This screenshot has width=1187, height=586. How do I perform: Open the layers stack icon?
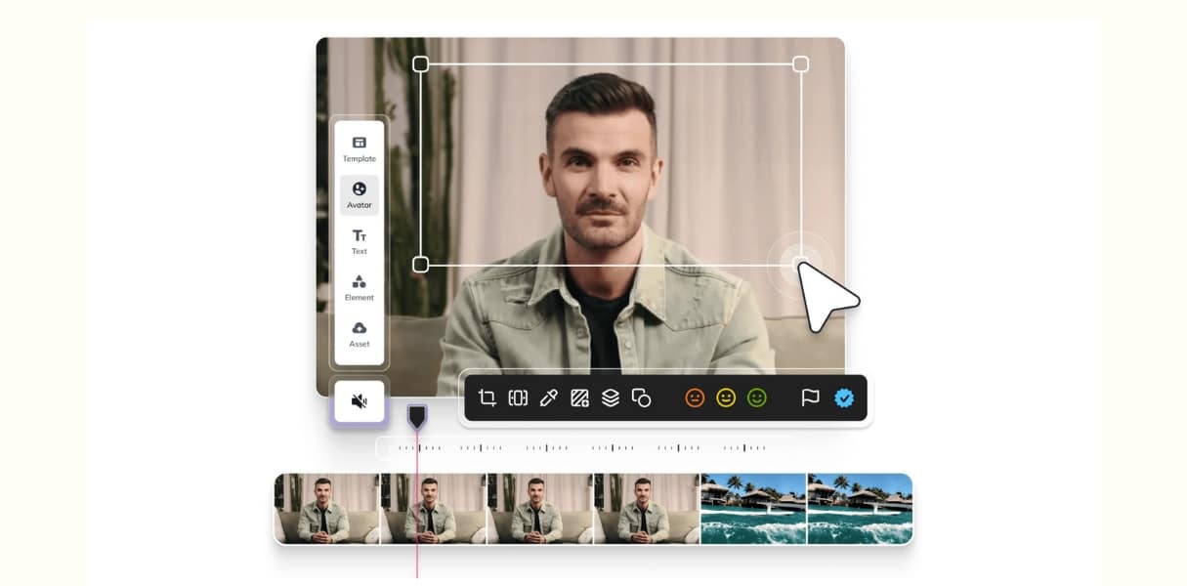611,398
